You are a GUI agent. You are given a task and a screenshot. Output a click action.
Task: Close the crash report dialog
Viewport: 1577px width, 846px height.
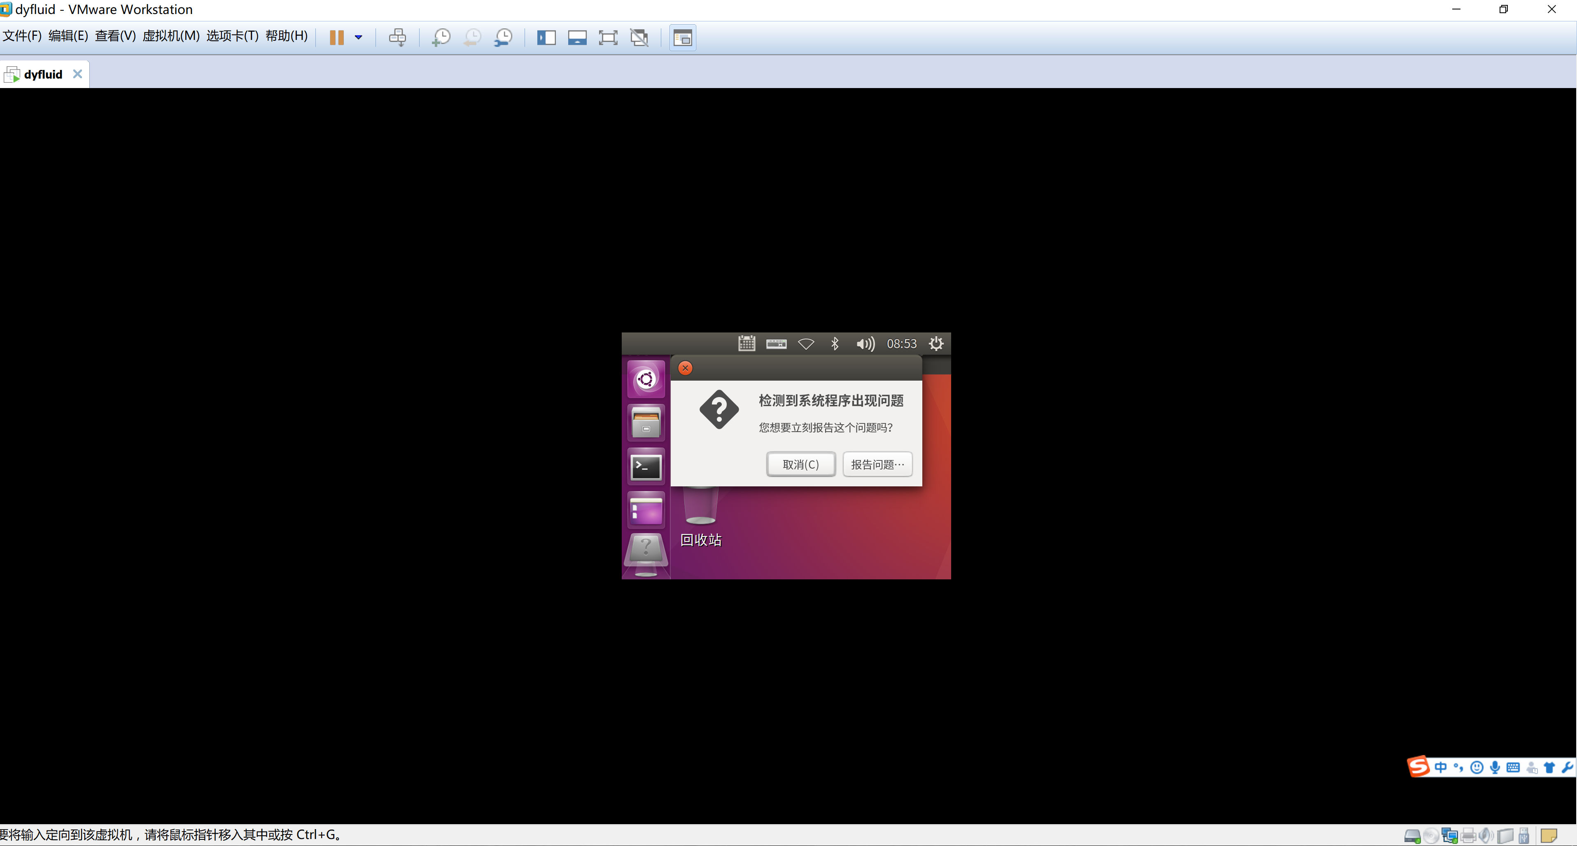685,367
